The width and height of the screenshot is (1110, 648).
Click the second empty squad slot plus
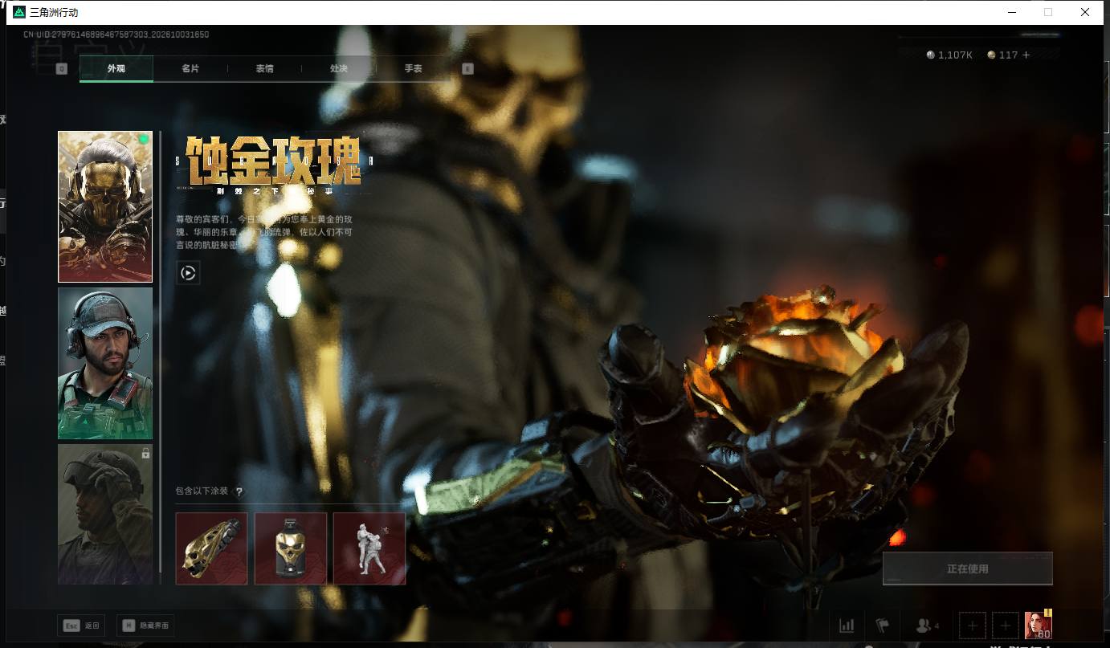click(x=1006, y=626)
